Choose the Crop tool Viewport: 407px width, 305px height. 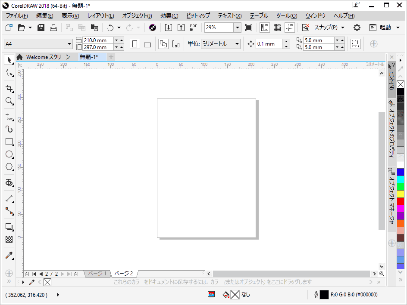(9, 89)
